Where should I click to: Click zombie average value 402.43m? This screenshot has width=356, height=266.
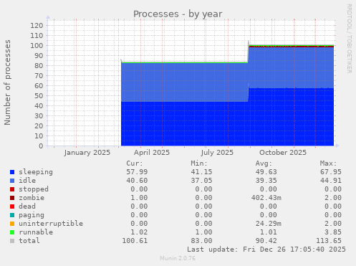point(266,198)
